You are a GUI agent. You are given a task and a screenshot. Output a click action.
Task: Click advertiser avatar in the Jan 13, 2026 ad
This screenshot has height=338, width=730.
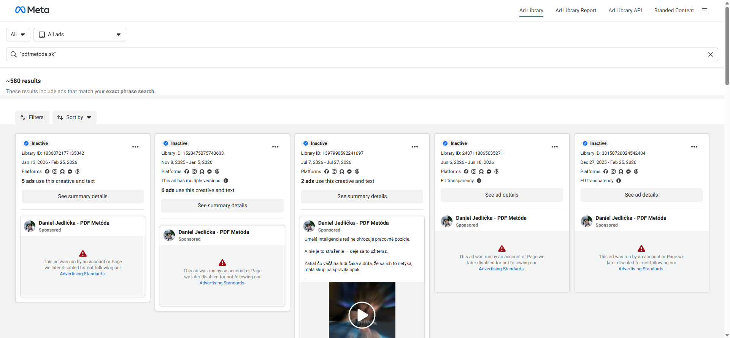click(x=30, y=226)
